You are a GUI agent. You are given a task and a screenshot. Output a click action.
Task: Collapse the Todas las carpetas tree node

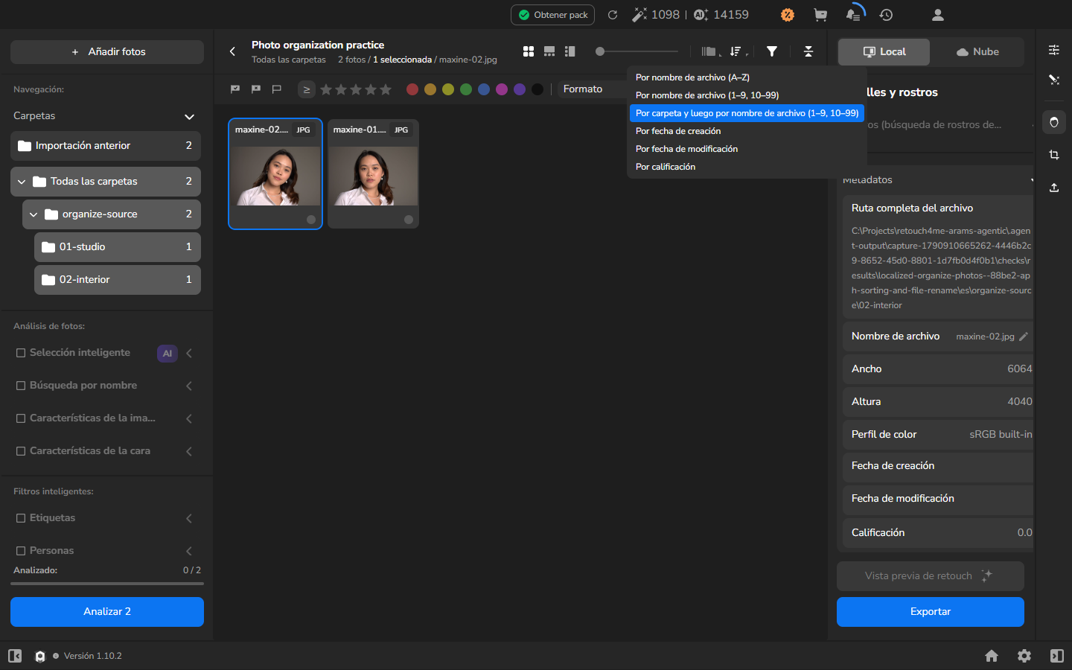click(x=22, y=182)
